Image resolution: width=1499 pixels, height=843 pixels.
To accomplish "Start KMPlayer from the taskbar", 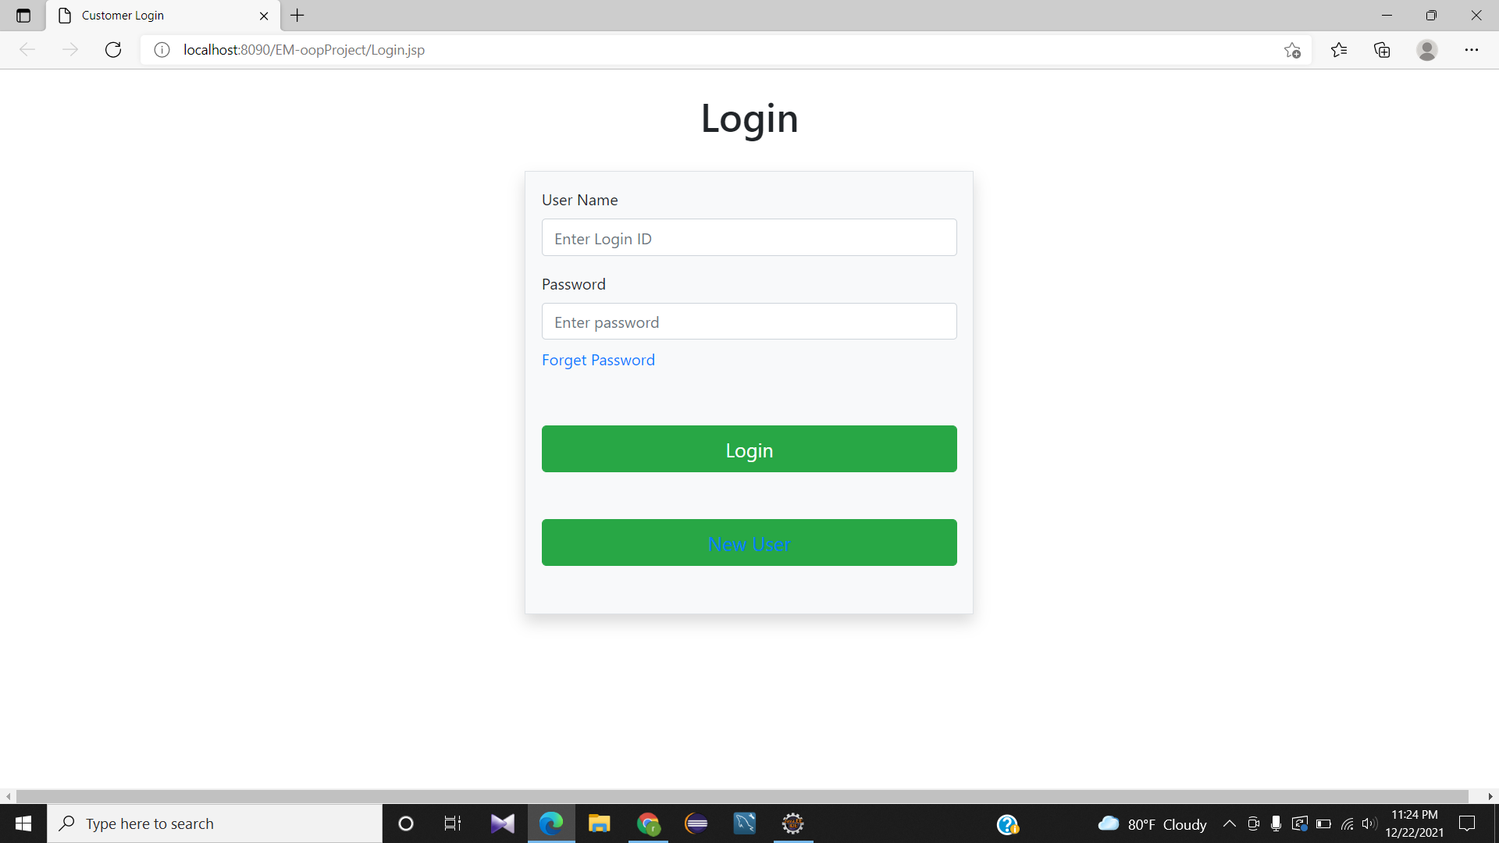I will tap(502, 823).
